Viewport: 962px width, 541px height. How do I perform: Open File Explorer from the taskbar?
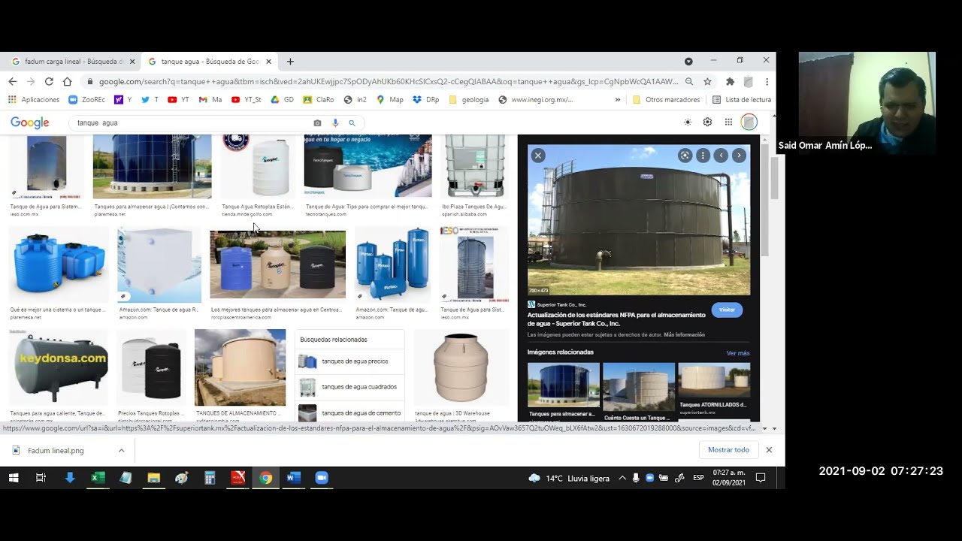[x=153, y=478]
